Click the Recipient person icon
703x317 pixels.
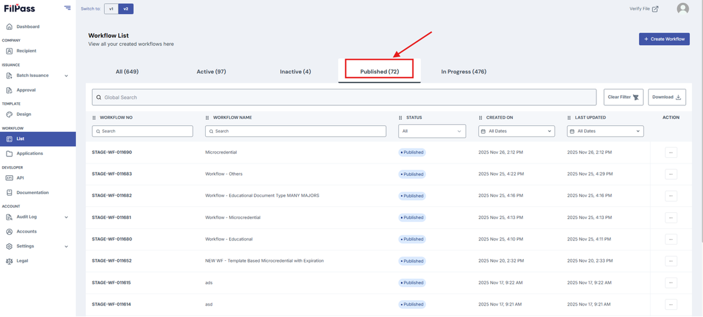[9, 51]
